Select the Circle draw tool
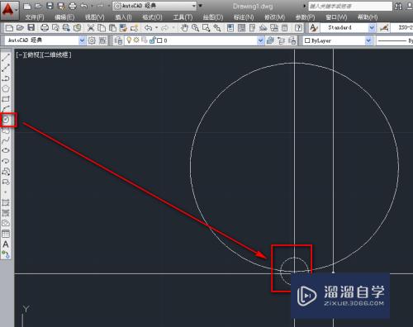The height and width of the screenshot is (327, 413). tap(6, 120)
